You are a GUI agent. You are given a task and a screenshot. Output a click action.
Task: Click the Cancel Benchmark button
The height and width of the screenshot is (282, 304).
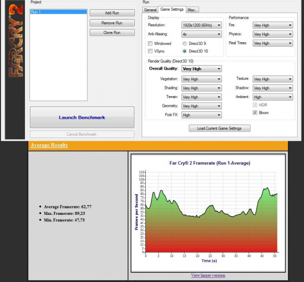(82, 134)
